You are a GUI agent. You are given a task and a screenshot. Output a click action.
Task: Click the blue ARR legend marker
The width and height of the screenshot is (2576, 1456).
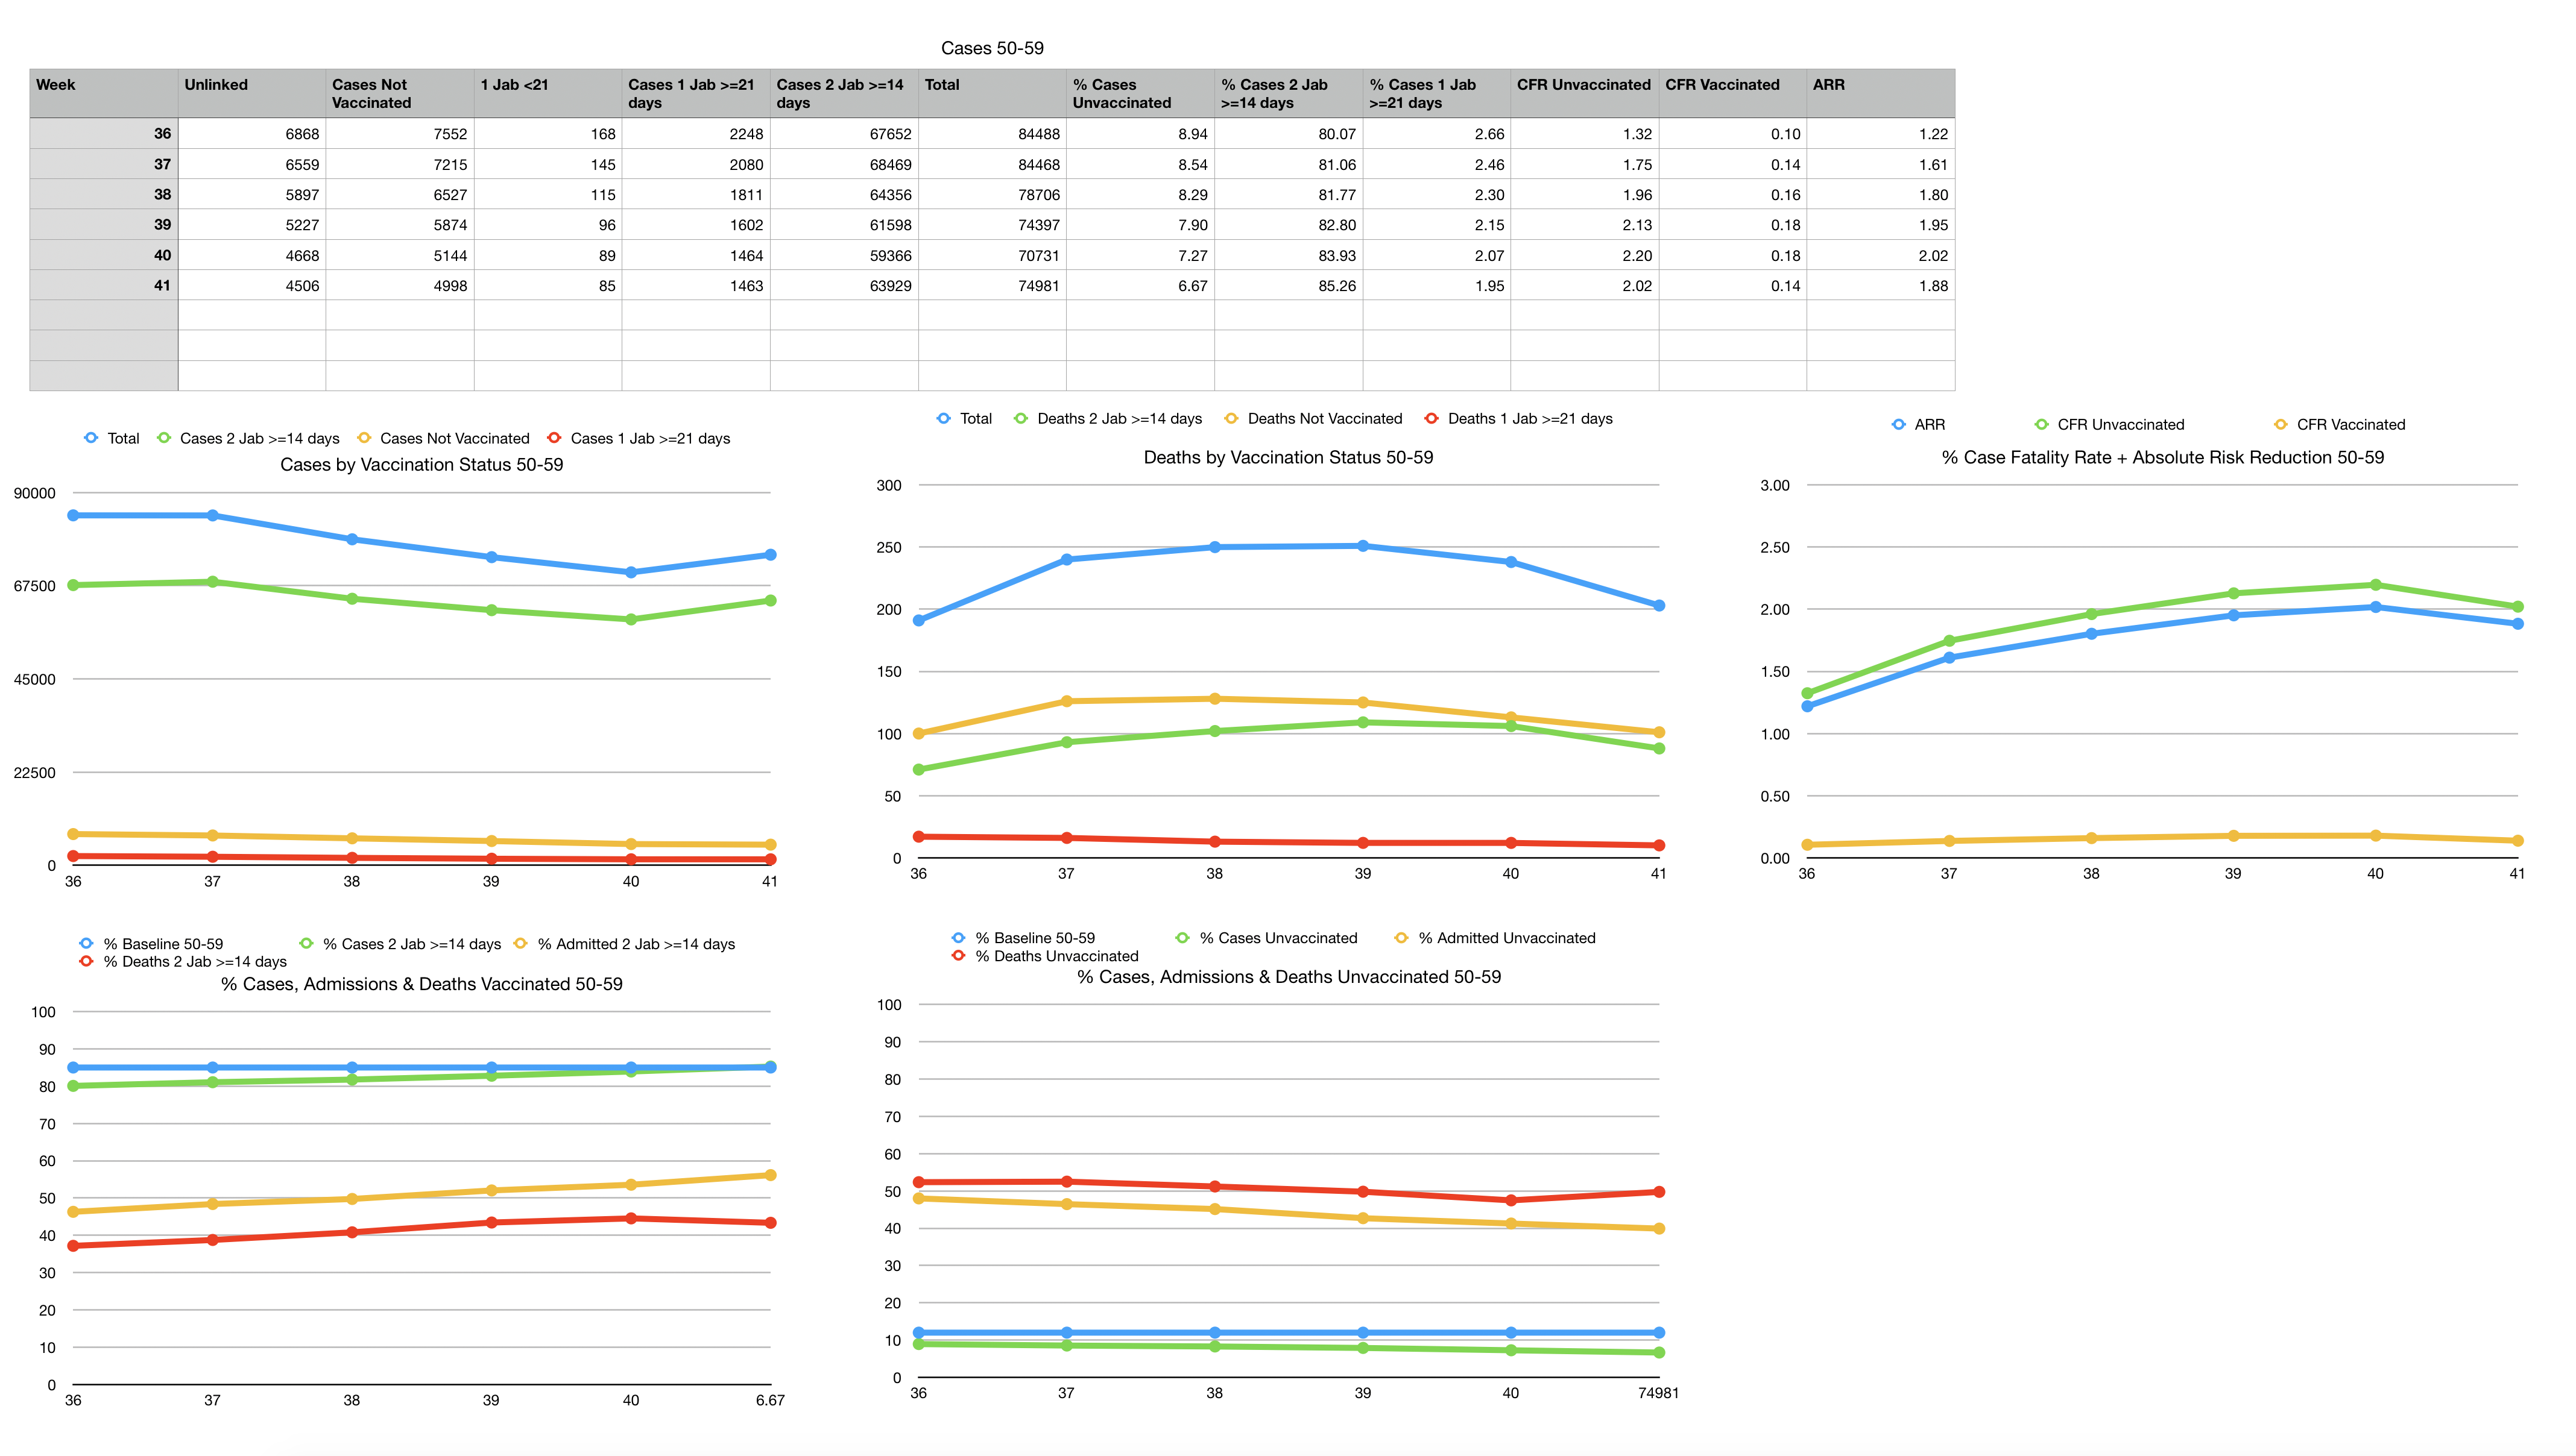tap(1898, 425)
